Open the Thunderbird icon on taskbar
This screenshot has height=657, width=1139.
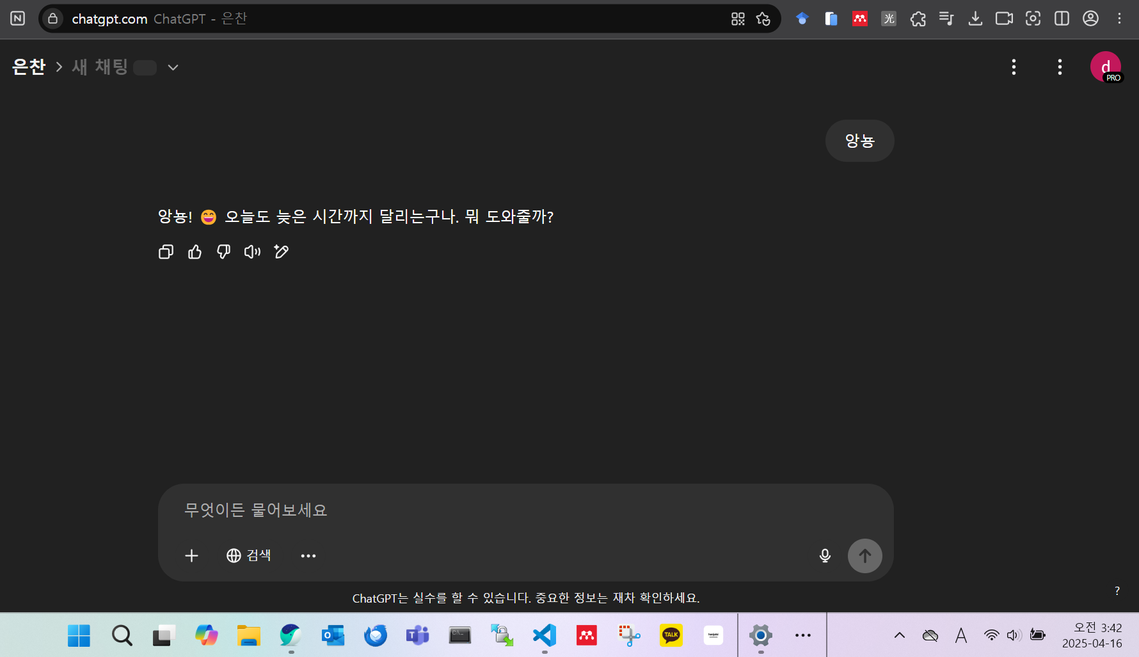tap(375, 635)
